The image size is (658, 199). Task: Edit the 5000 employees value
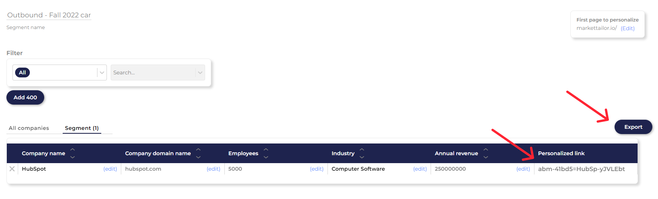coord(317,169)
